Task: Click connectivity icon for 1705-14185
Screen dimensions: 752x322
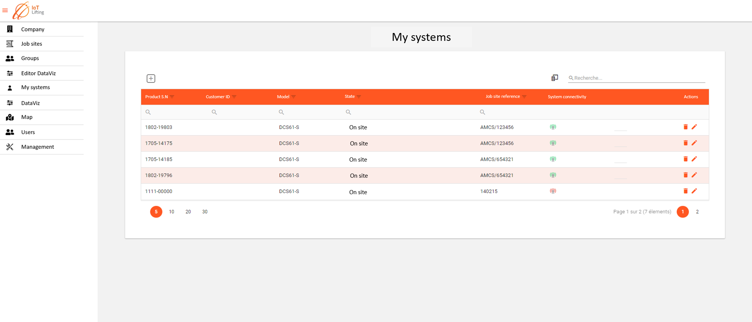Action: click(x=553, y=159)
